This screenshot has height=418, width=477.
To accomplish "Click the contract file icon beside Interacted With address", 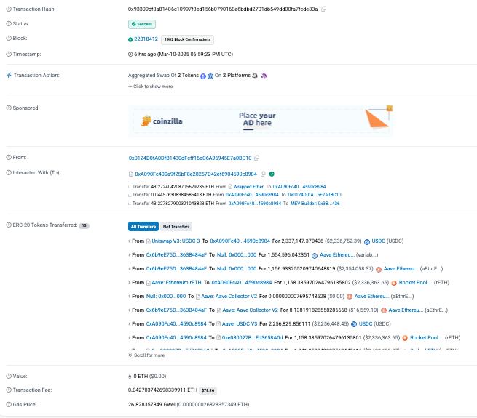I will tap(131, 174).
